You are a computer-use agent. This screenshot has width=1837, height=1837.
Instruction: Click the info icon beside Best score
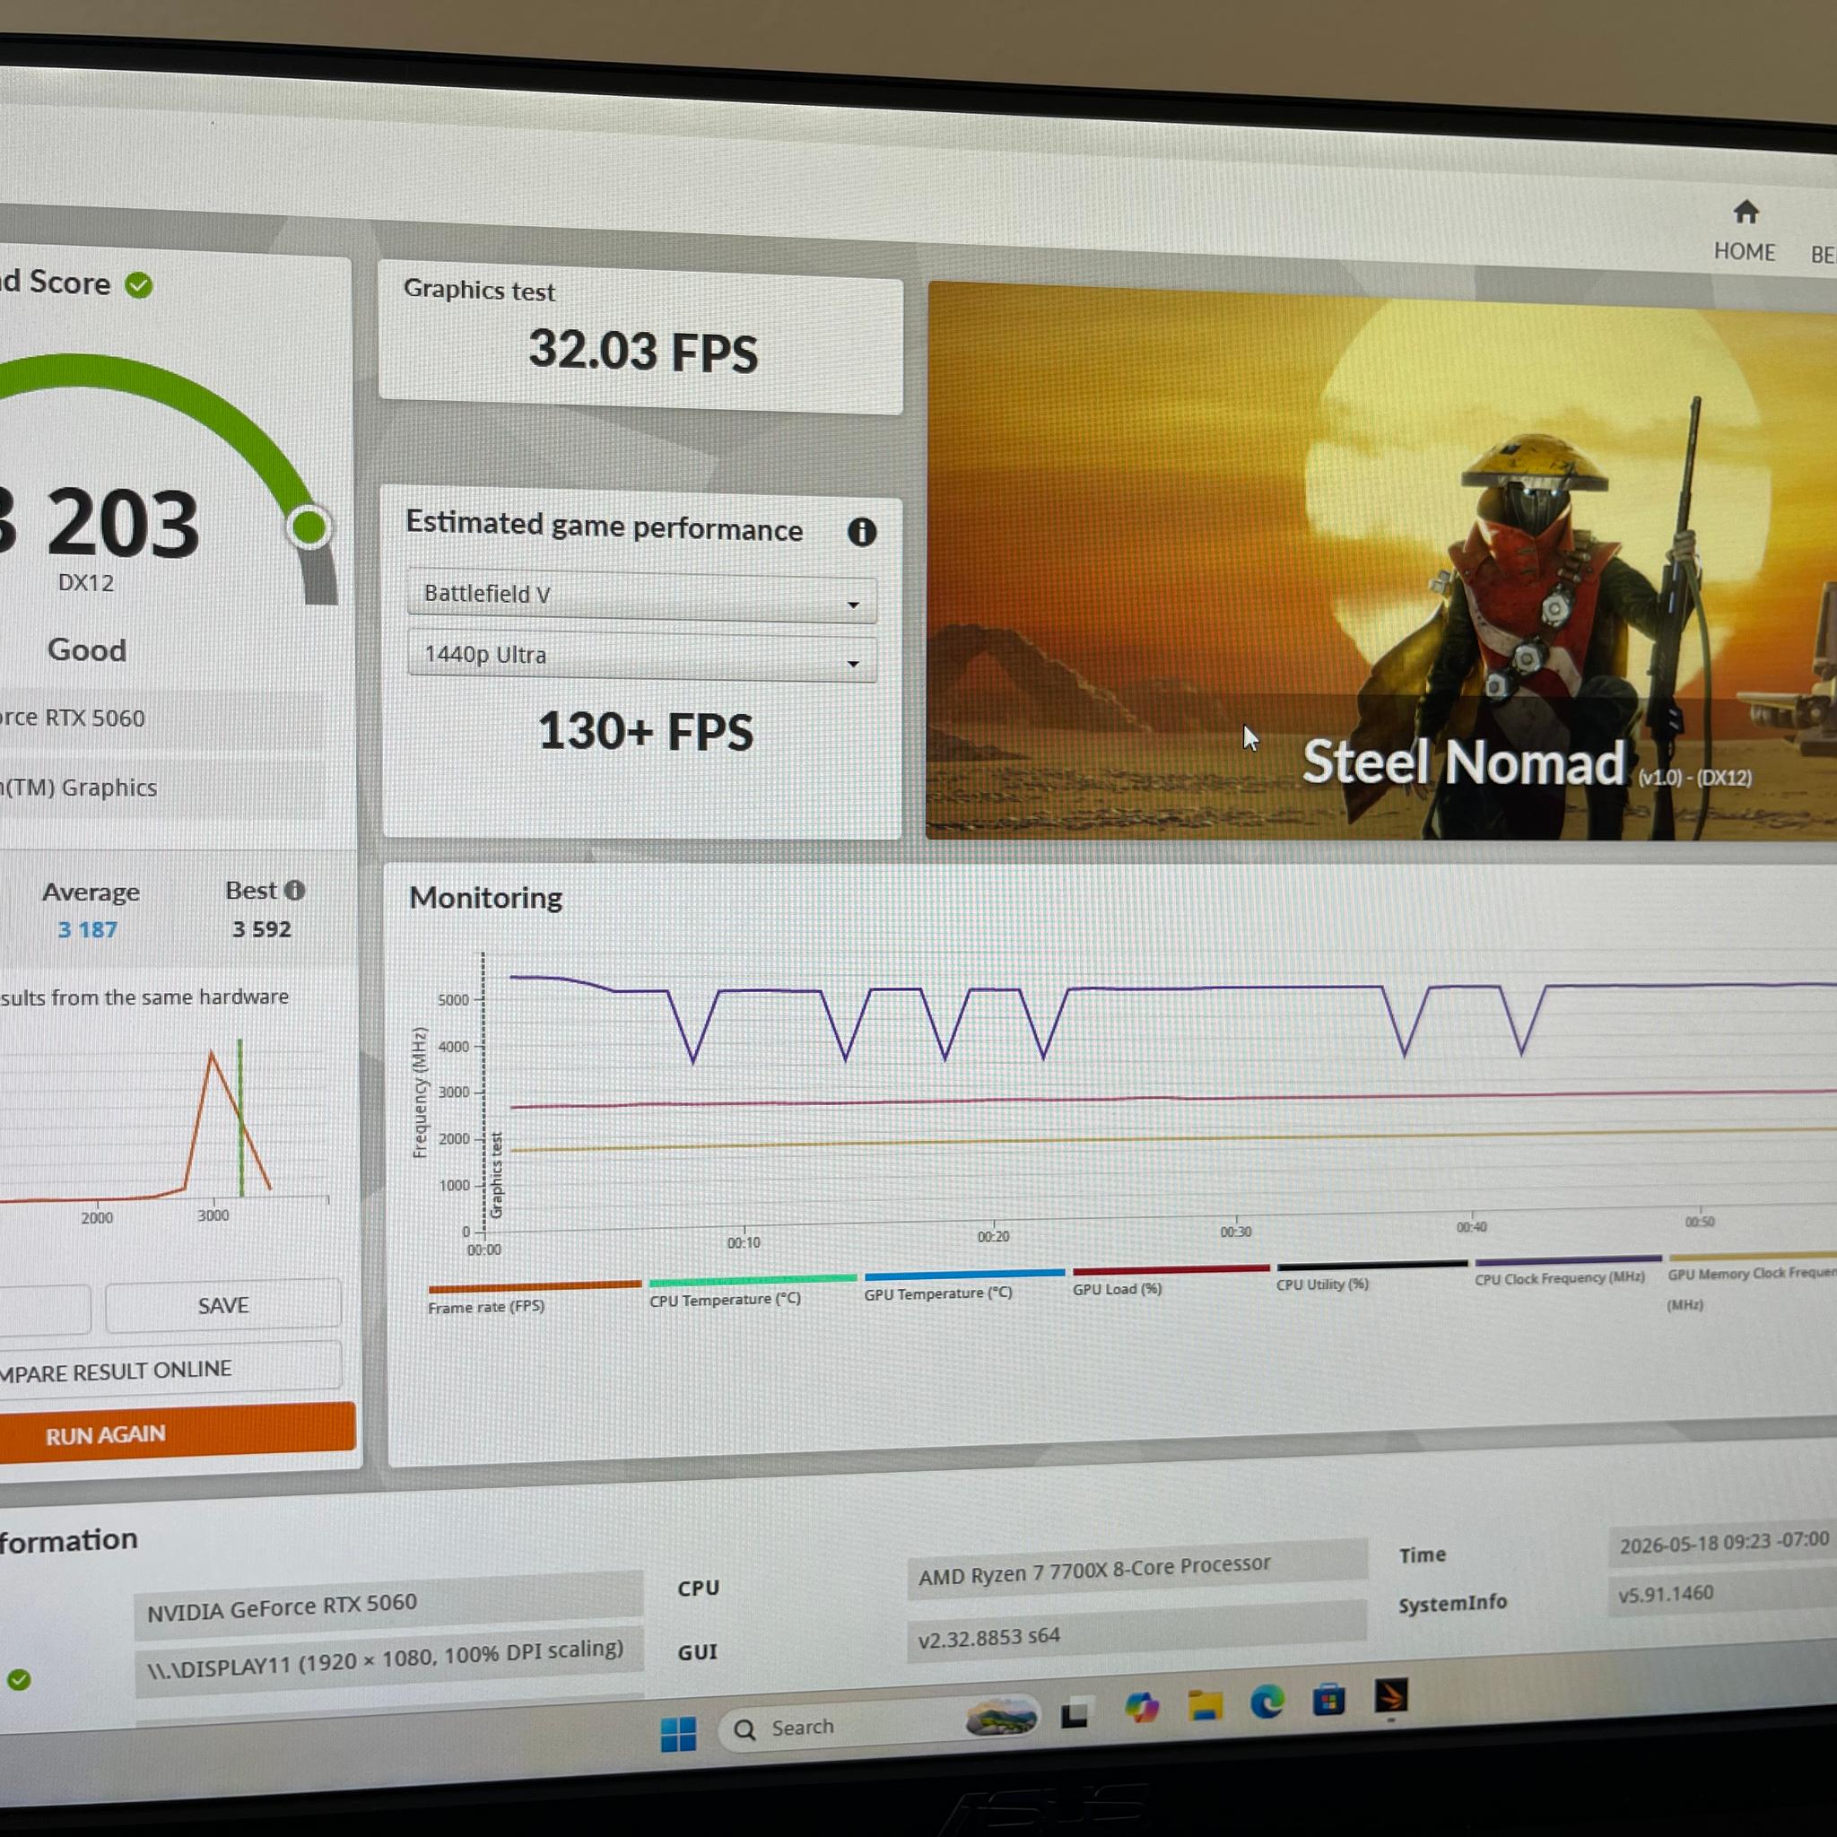(x=295, y=890)
